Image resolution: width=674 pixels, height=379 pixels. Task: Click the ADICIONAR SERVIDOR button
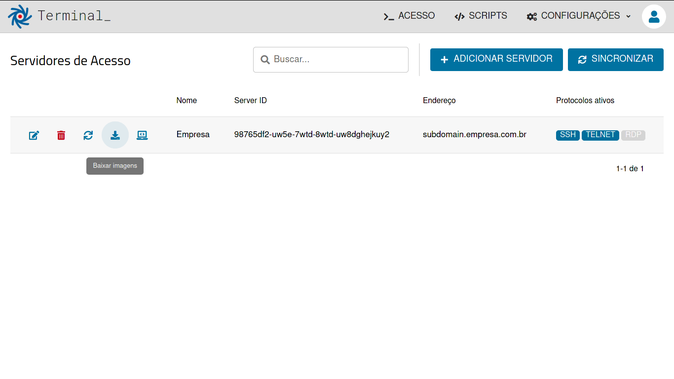pos(496,60)
